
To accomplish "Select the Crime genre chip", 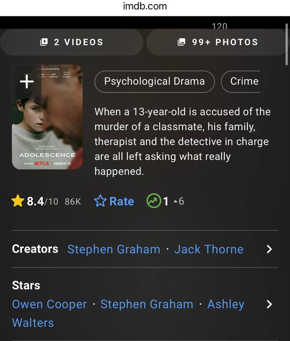I will [x=241, y=82].
